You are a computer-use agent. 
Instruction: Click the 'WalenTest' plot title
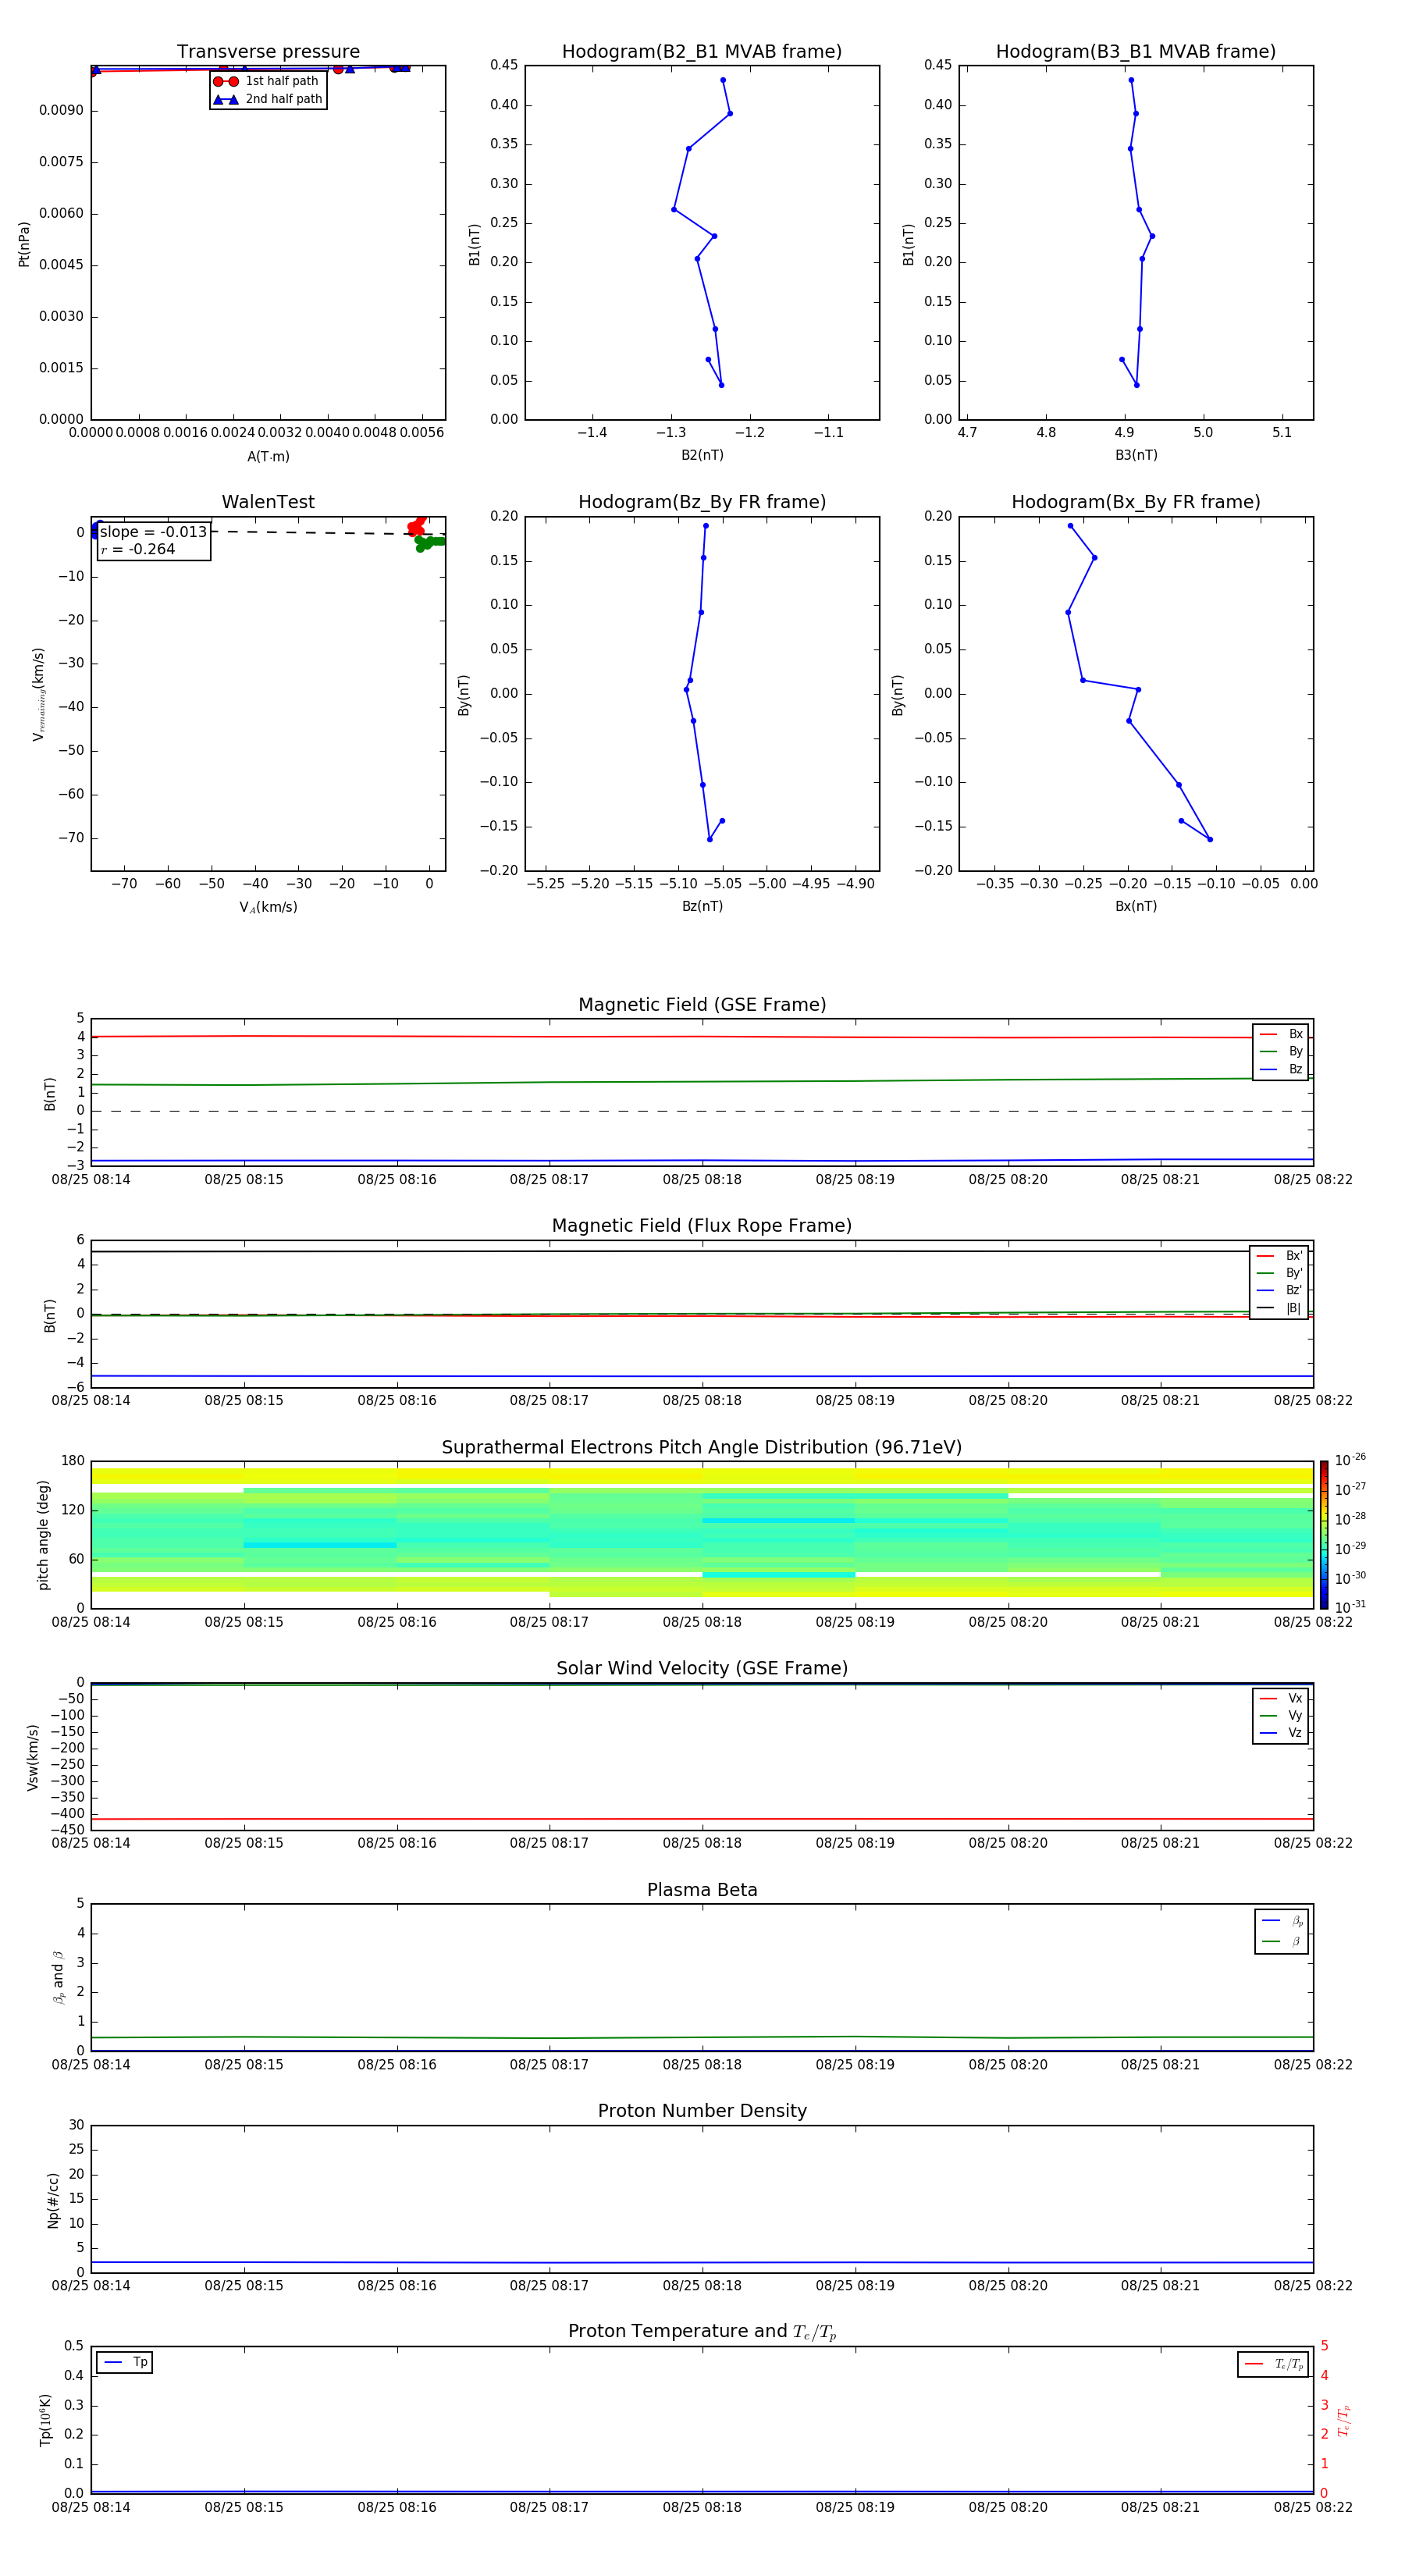tap(268, 502)
